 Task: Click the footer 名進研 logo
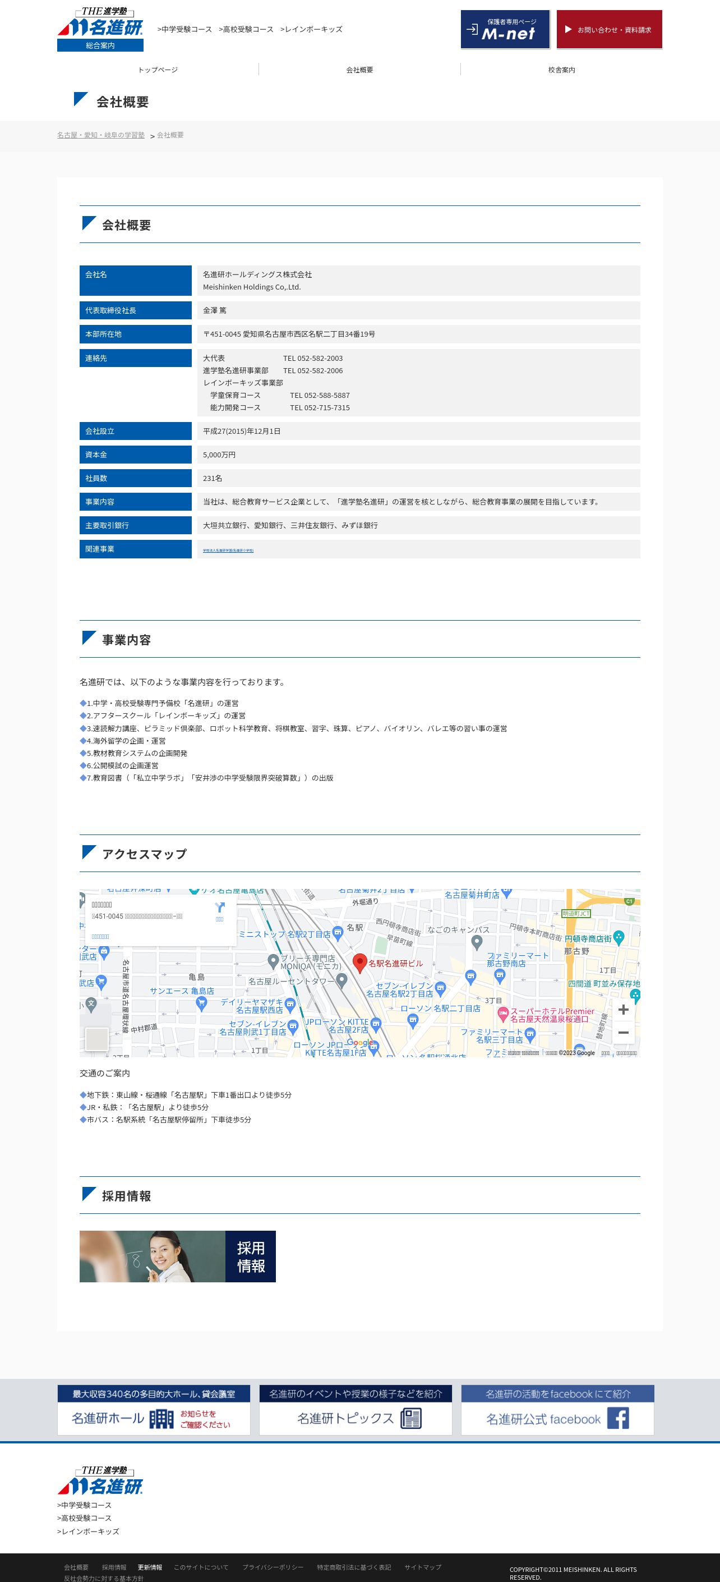point(100,1480)
